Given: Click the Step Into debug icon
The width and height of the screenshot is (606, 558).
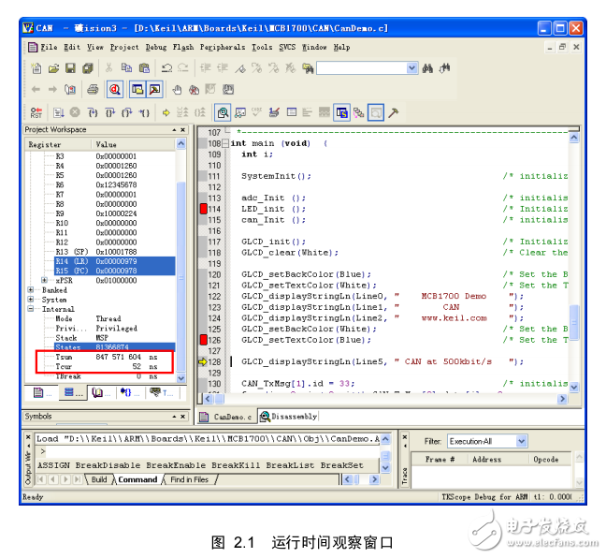Looking at the screenshot, I should pos(94,112).
